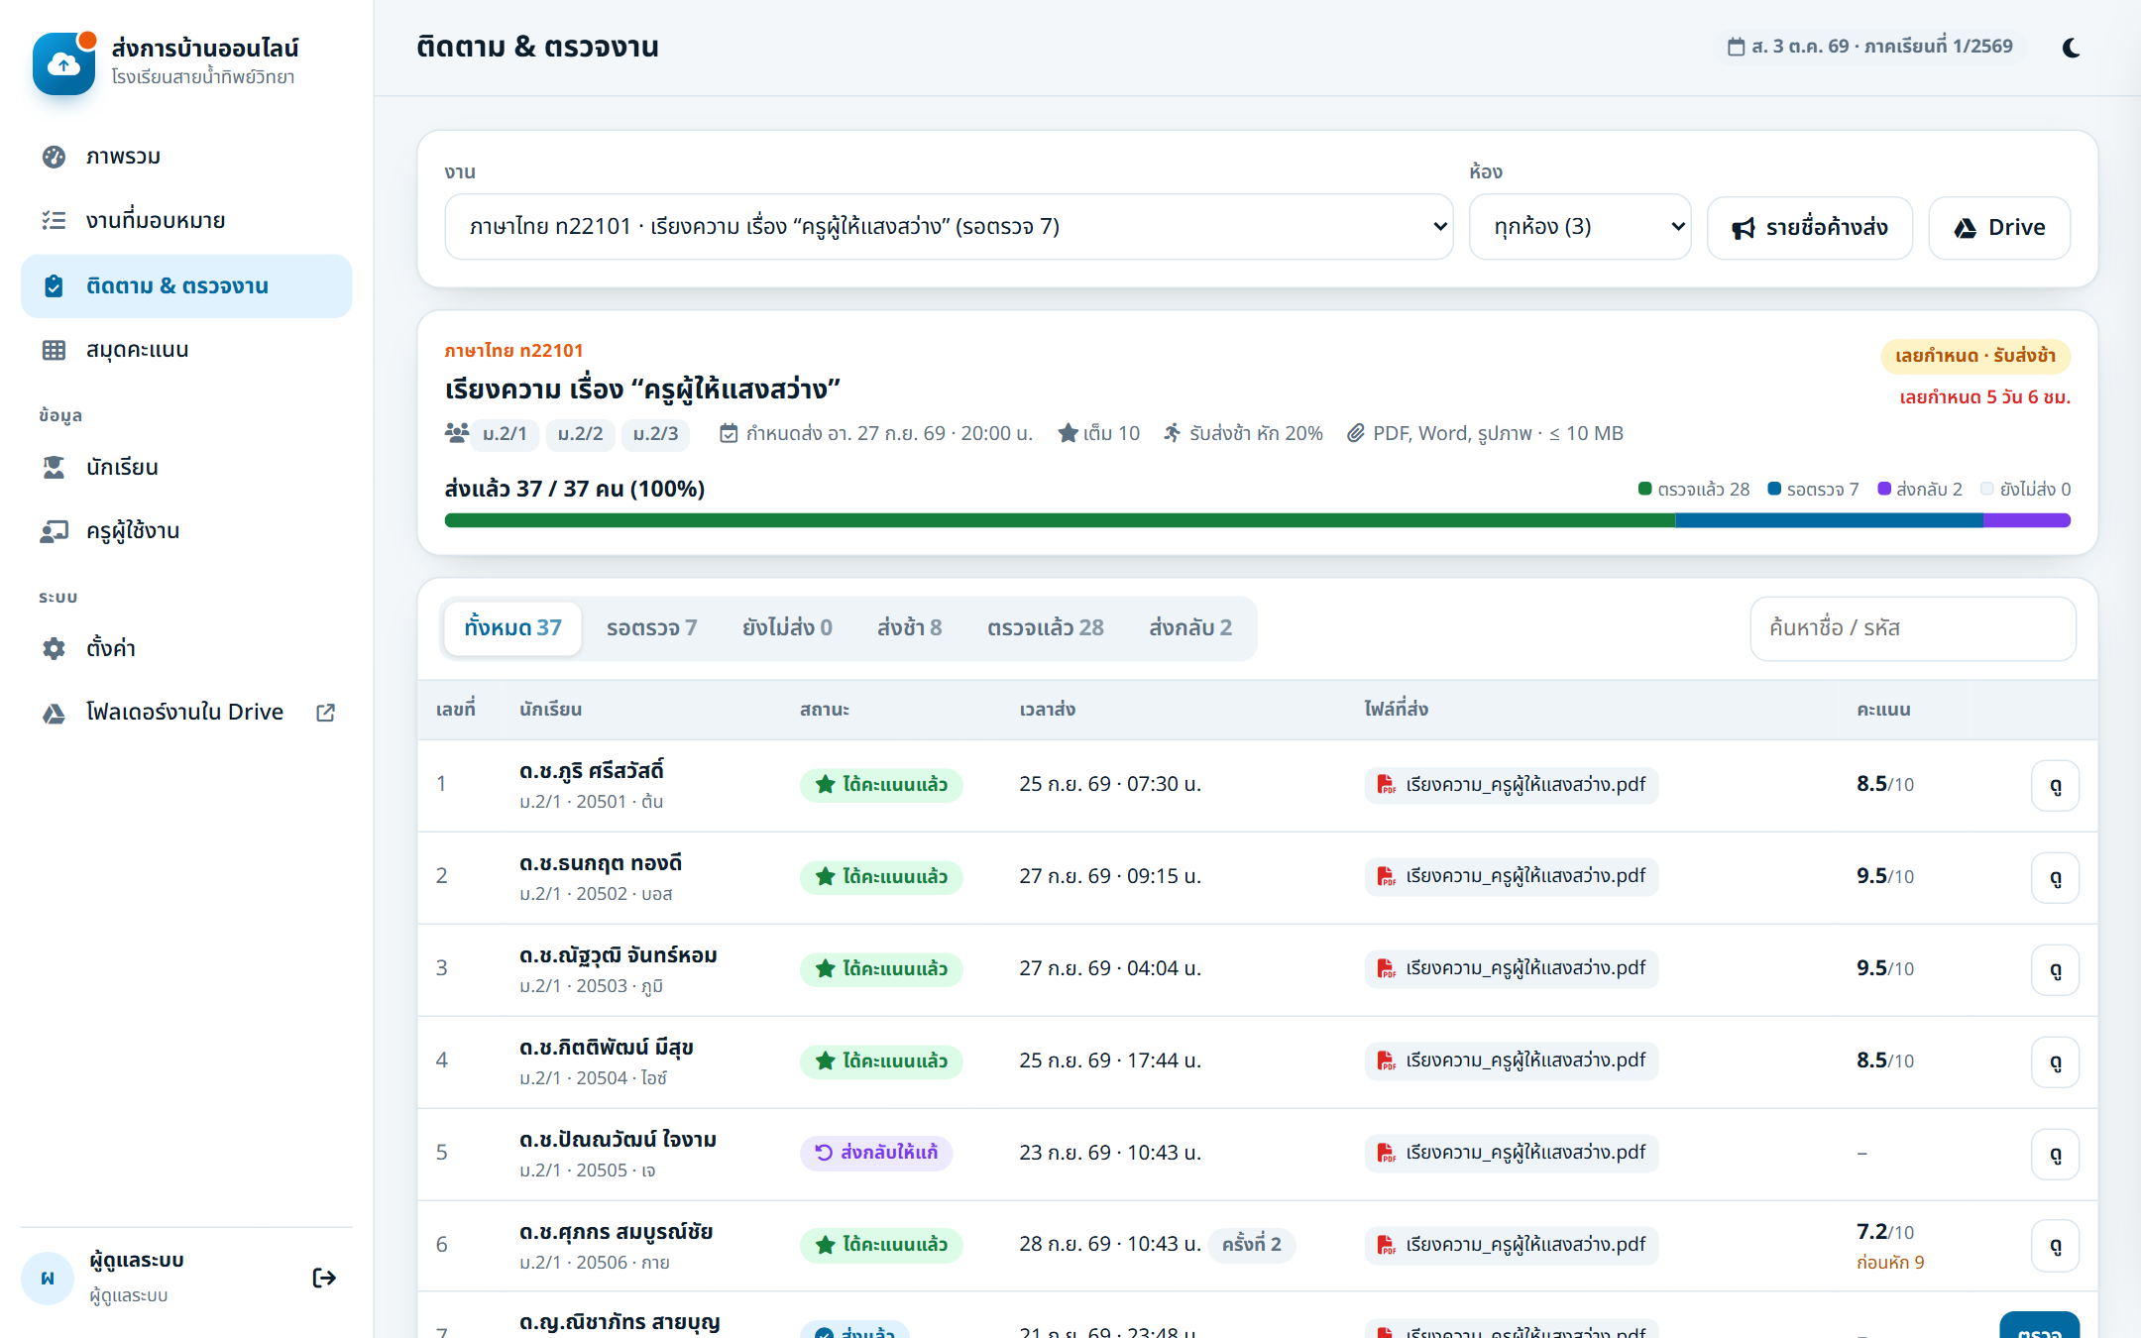2141x1338 pixels.
Task: Click the app cloud logo
Action: [x=63, y=63]
